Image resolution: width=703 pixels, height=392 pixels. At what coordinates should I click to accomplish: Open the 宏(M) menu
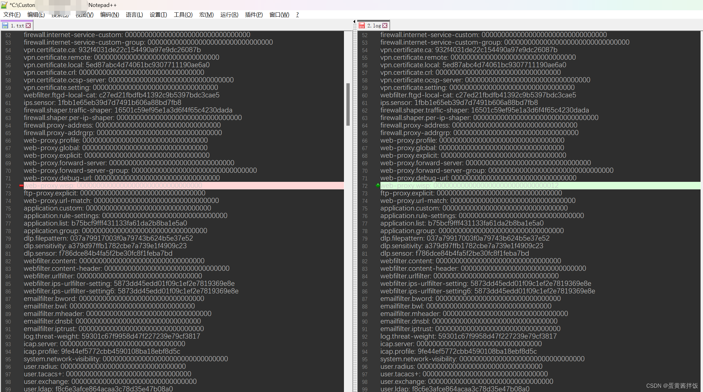click(x=206, y=14)
